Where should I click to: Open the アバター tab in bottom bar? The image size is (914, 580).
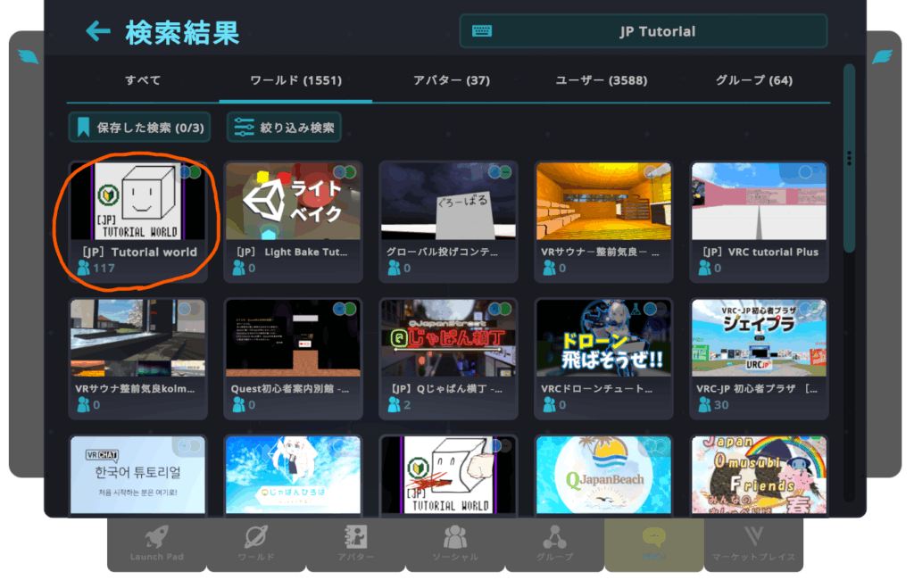(x=355, y=543)
